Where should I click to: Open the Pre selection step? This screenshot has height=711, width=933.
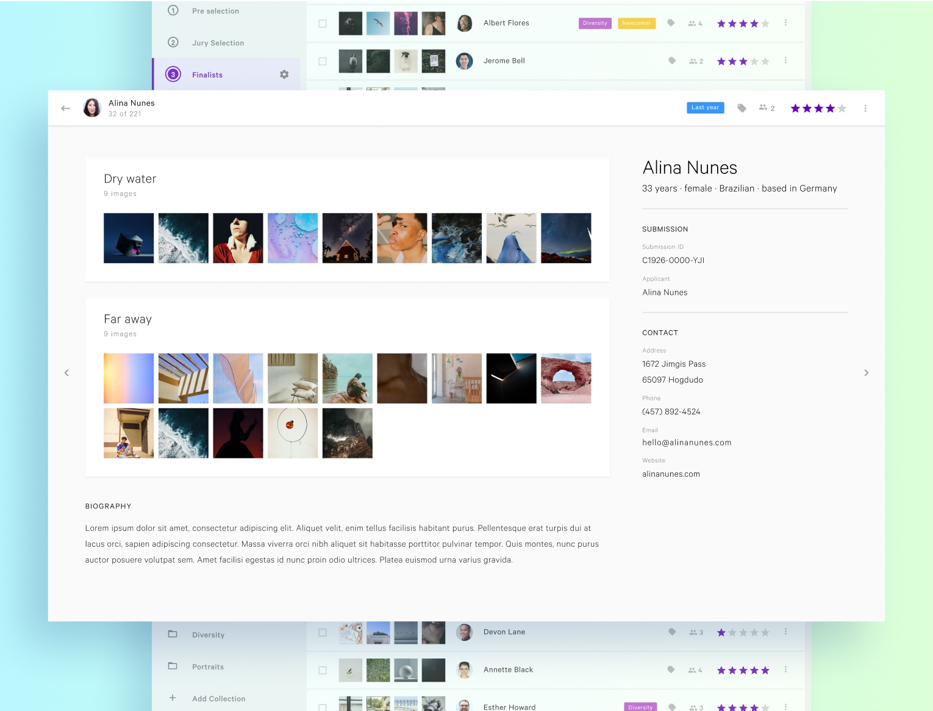click(x=215, y=10)
